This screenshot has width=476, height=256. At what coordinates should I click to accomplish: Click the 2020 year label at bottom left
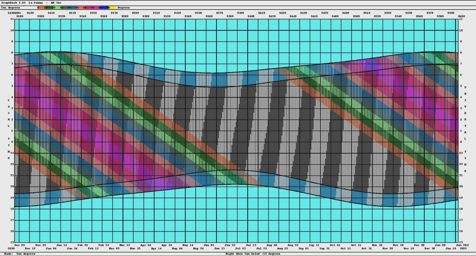pyautogui.click(x=11, y=249)
